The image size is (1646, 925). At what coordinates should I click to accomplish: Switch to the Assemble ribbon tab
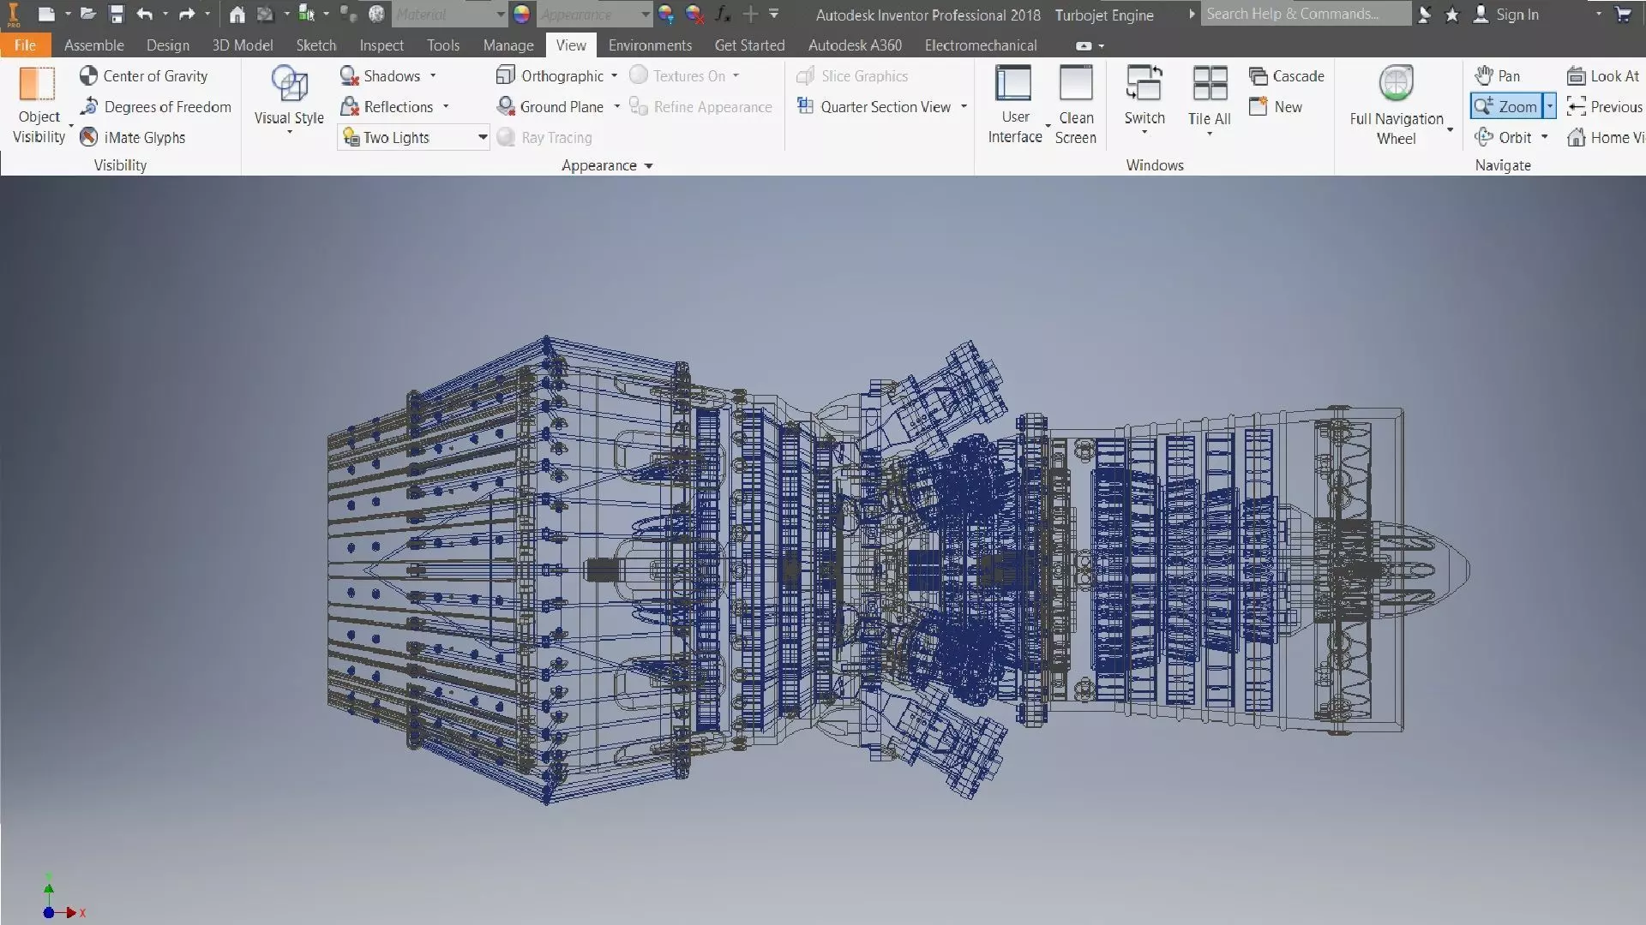pyautogui.click(x=93, y=45)
